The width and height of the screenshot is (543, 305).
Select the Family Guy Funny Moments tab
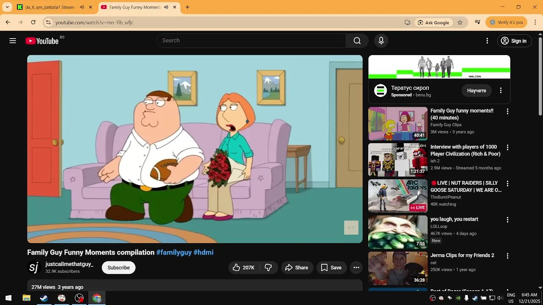pyautogui.click(x=134, y=7)
